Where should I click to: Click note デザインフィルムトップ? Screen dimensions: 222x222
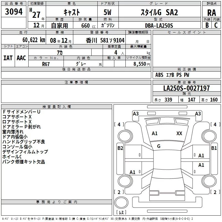tap(25, 152)
